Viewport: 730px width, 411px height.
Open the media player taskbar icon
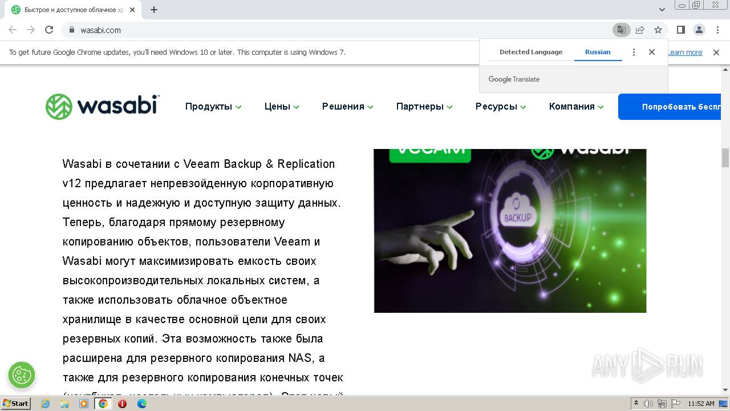[x=84, y=404]
